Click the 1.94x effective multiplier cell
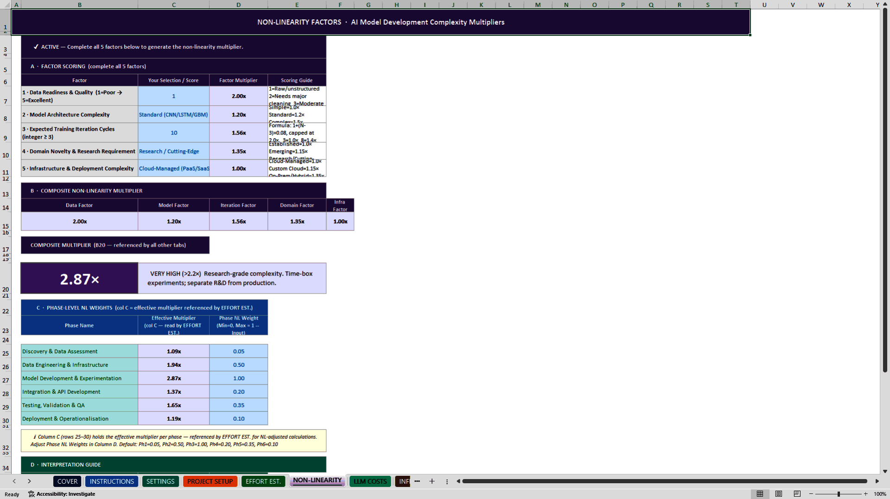The width and height of the screenshot is (890, 499). (x=173, y=365)
